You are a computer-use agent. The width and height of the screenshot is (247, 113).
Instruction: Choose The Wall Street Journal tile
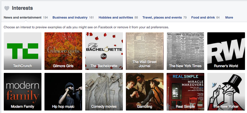click(x=145, y=51)
